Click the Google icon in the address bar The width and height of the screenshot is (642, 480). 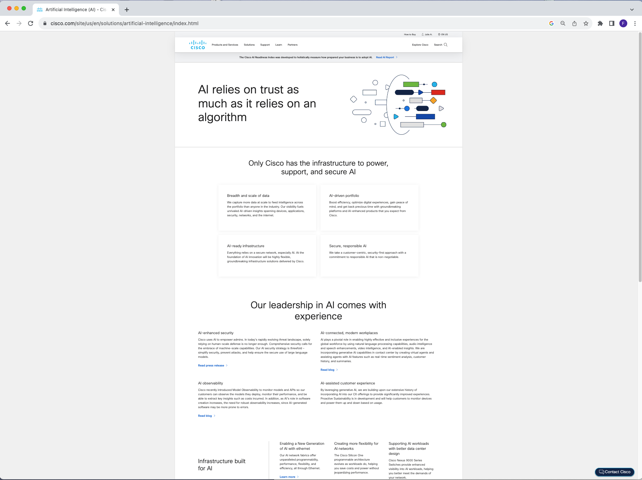click(551, 23)
